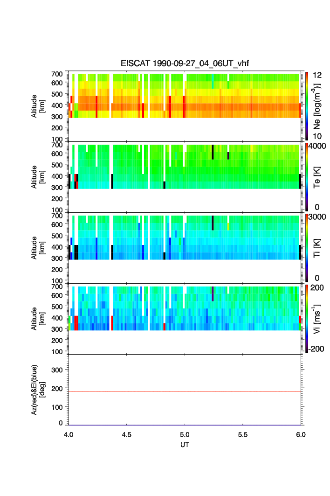Viewport: 330px width, 496px height.
Task: Click the 500 altitude tick in Te panel
Action: click(57, 165)
